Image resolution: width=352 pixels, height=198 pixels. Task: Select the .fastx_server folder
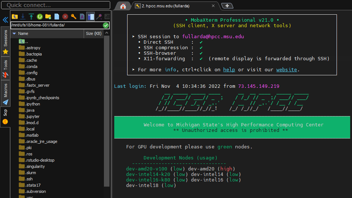[34, 85]
